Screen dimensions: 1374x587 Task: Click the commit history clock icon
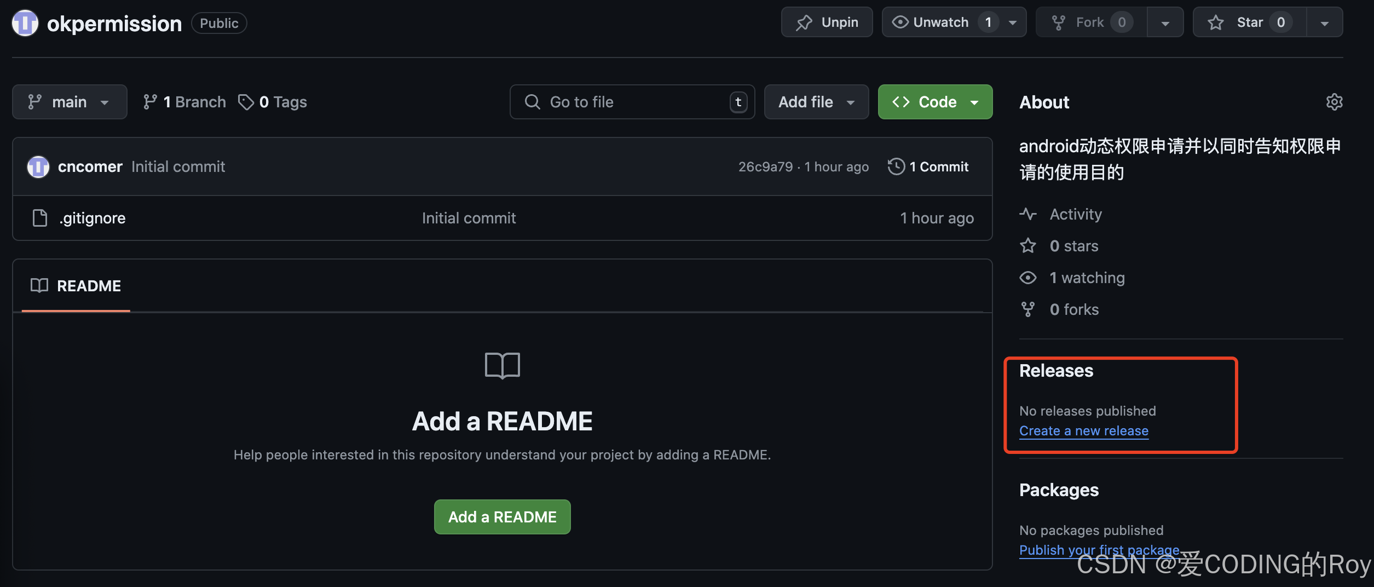(896, 166)
